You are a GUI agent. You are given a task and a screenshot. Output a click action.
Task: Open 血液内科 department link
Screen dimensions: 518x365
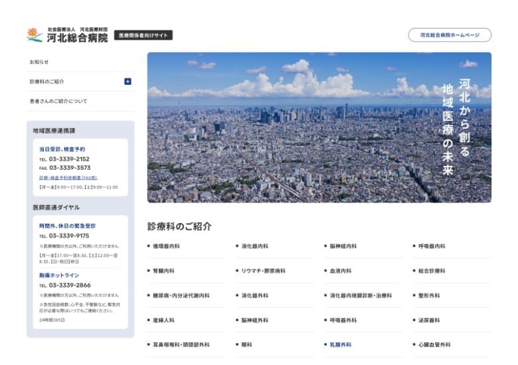click(341, 271)
